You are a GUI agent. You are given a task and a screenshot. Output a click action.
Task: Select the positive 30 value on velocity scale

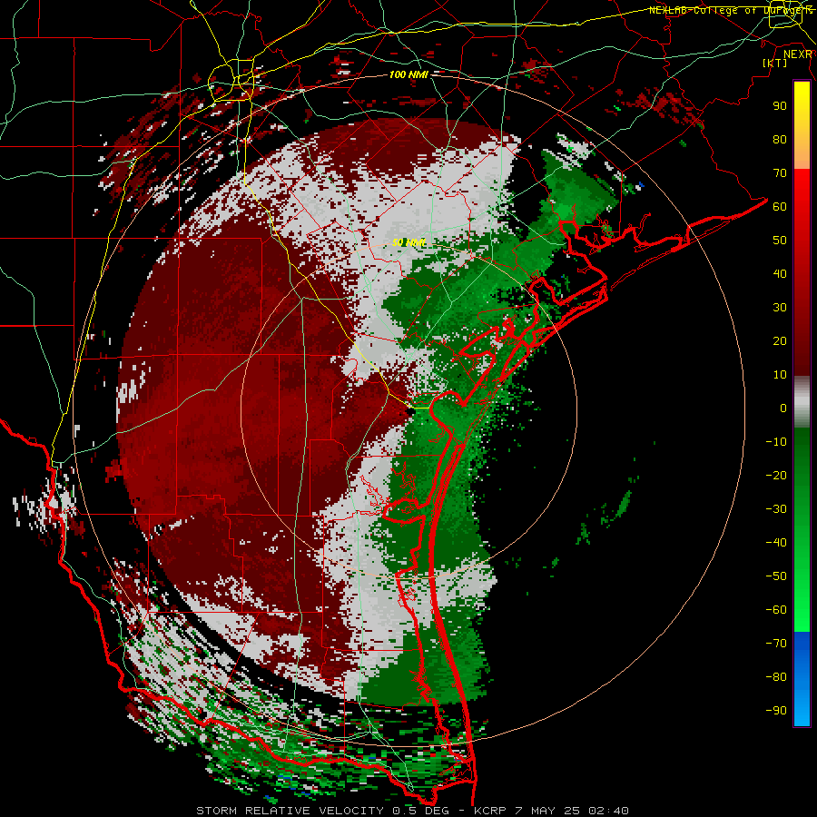click(780, 308)
